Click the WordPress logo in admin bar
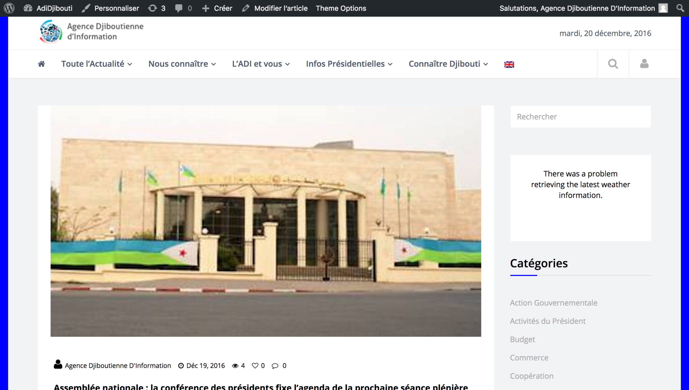 point(9,8)
